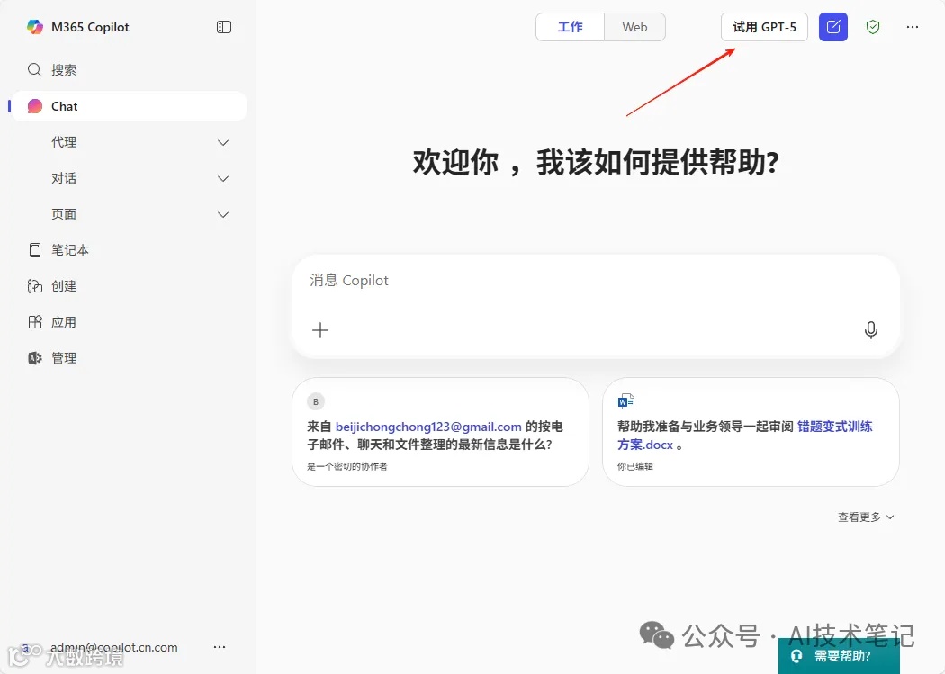Click the beijichongchong123@gmail.com link
Viewport: 945px width, 674px height.
[428, 427]
